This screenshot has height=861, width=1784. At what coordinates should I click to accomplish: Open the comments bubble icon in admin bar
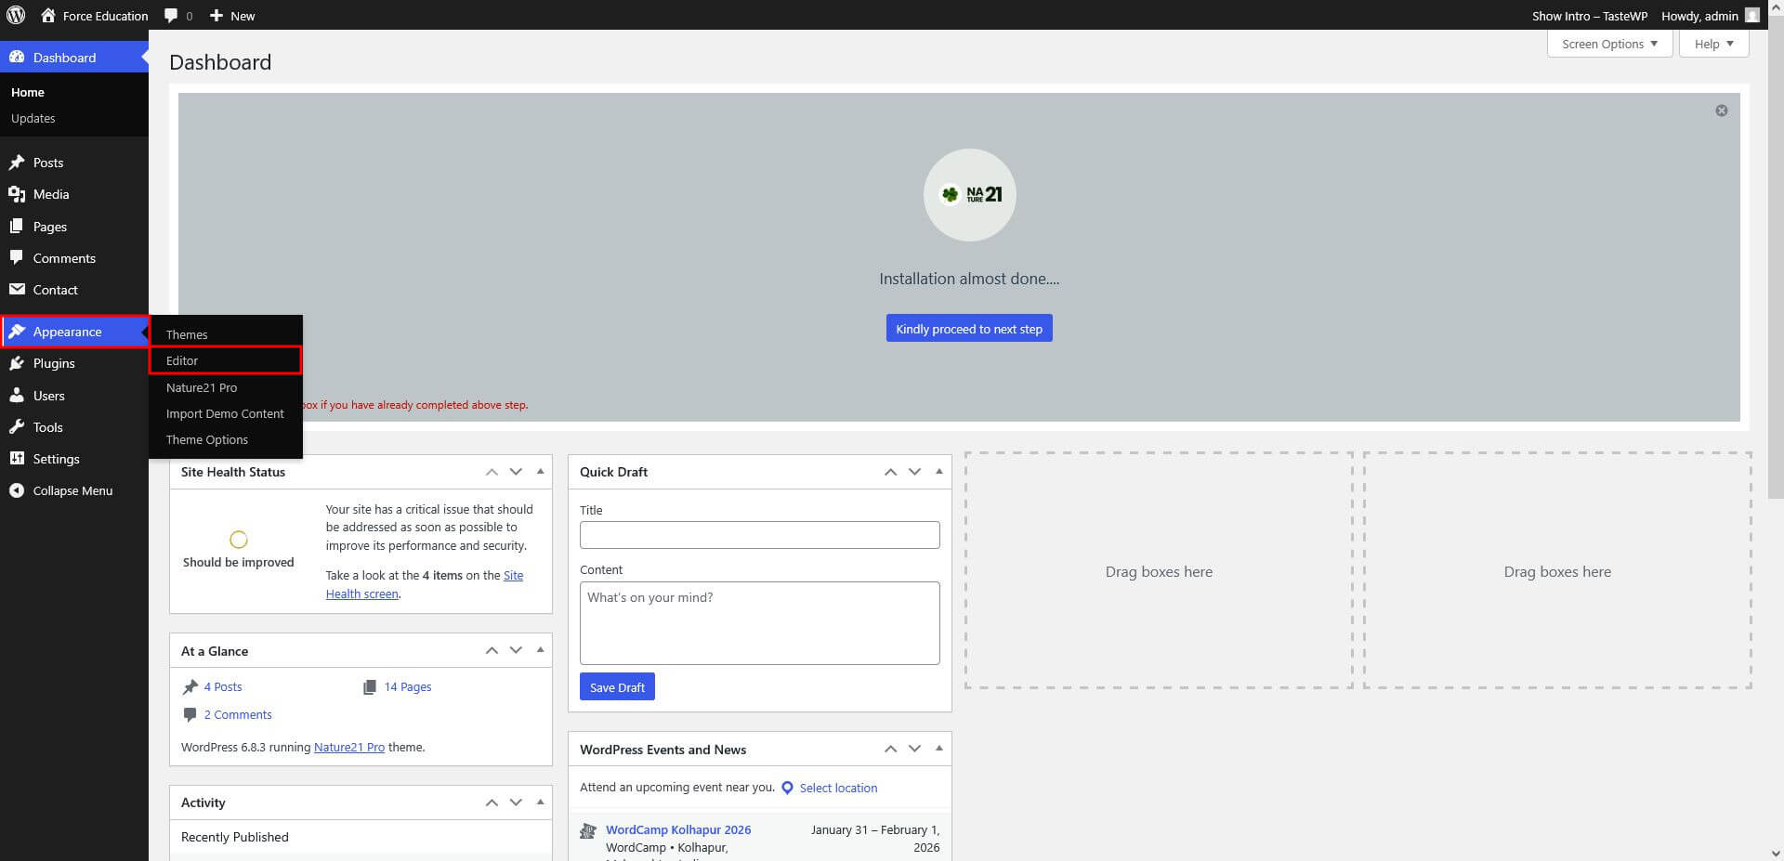[171, 16]
